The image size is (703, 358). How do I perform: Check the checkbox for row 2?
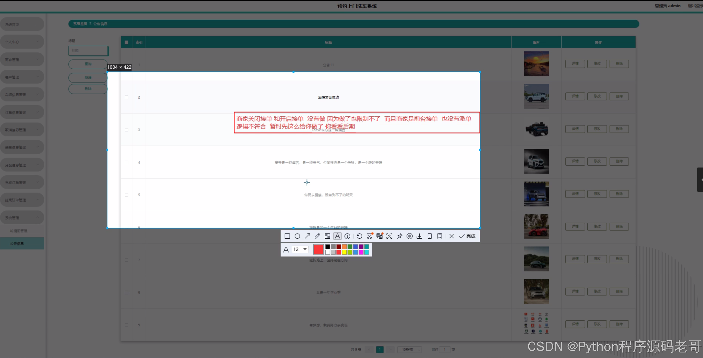127,97
